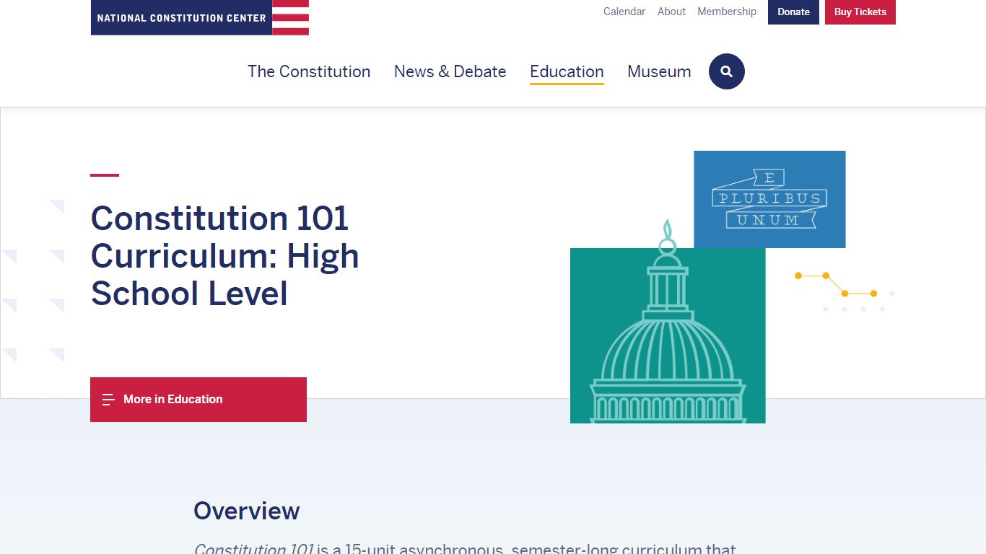Open the News & Debate menu
986x554 pixels.
point(450,71)
